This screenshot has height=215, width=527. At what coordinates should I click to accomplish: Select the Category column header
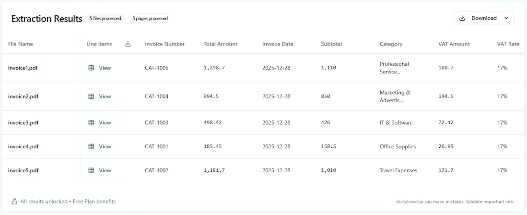click(391, 44)
